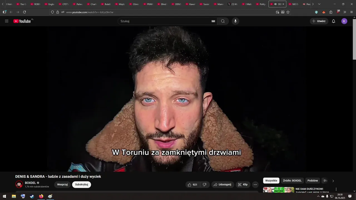Viewport: 356px width, 200px height.
Task: Click the video player to pause
Action: pos(176,99)
